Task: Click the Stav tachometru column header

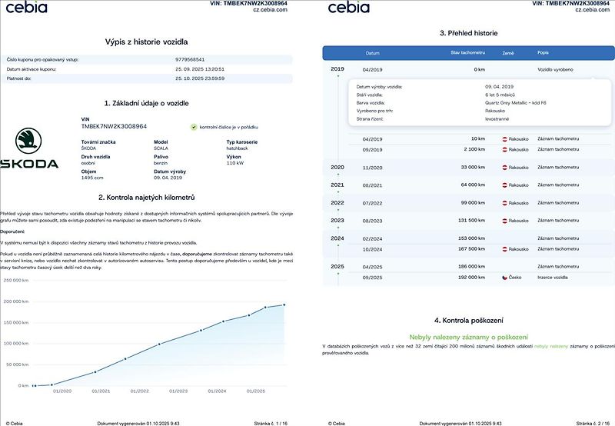Action: (x=467, y=52)
